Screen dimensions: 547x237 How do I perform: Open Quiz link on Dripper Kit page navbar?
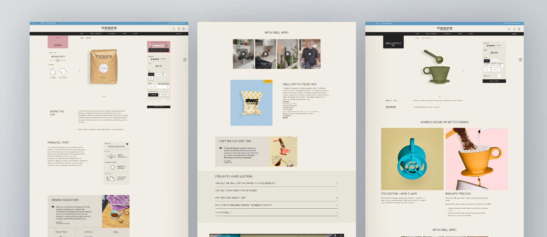pos(514,34)
